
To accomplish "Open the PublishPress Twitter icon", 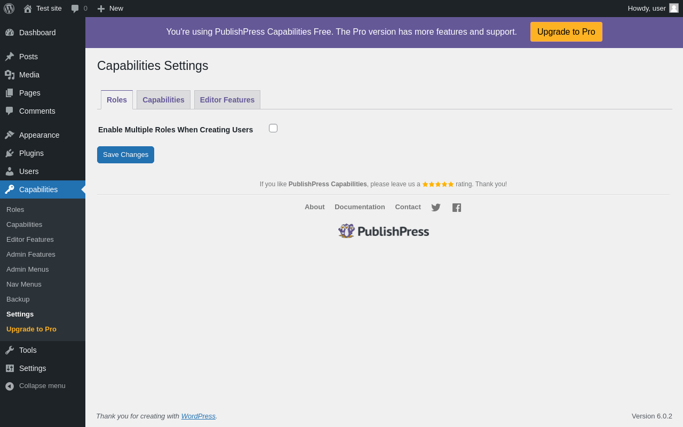I will 436,208.
